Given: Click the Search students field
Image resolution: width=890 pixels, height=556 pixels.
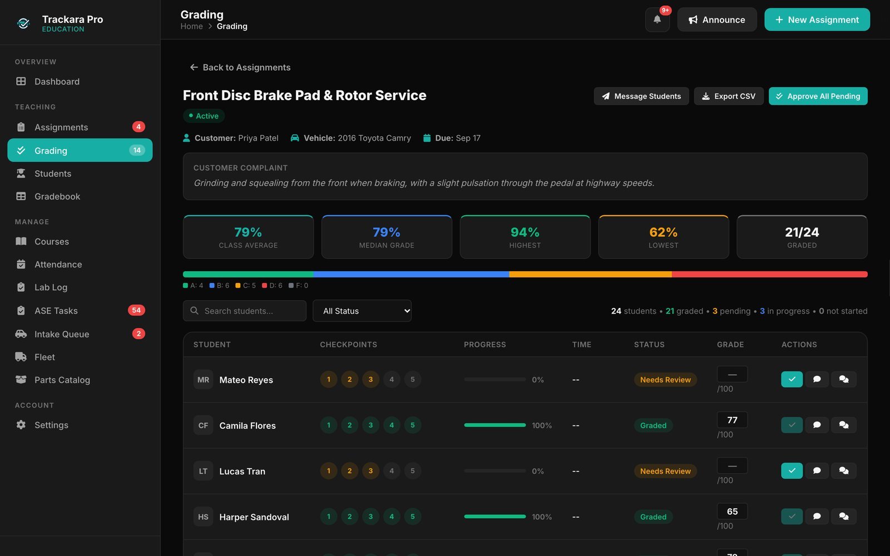Looking at the screenshot, I should (244, 311).
